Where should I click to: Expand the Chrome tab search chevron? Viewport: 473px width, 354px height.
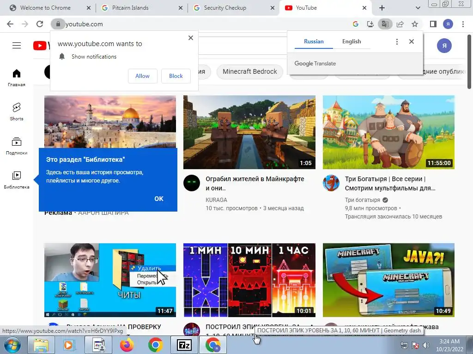[418, 8]
